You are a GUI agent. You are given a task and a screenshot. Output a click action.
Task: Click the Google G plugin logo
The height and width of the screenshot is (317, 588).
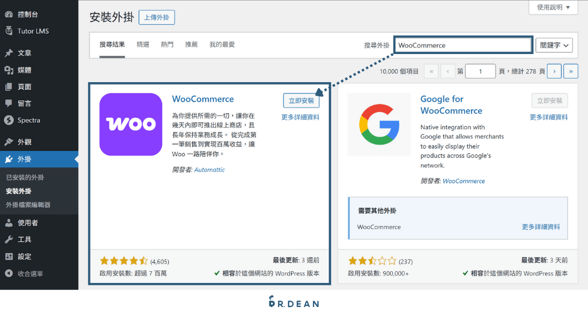(379, 124)
